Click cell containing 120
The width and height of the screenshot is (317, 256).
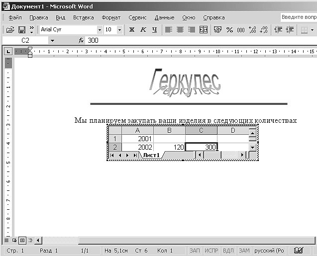tap(169, 147)
